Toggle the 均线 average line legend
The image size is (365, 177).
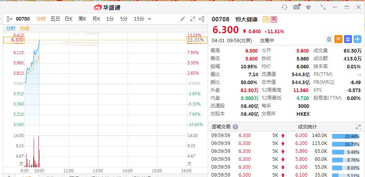click(25, 28)
